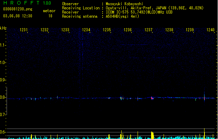
Task: Click the 1237 time axis marker
Action: pos(148,30)
